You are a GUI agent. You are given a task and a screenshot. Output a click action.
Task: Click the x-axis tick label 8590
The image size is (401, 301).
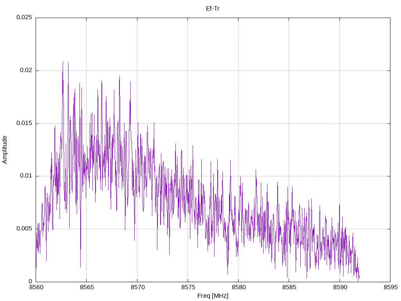[x=340, y=287]
